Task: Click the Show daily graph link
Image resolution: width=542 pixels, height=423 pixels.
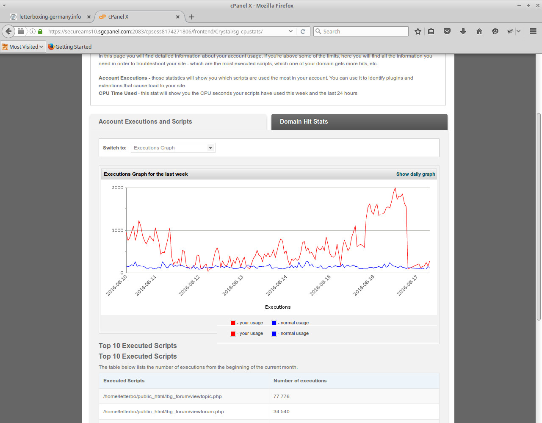Action: click(x=415, y=174)
